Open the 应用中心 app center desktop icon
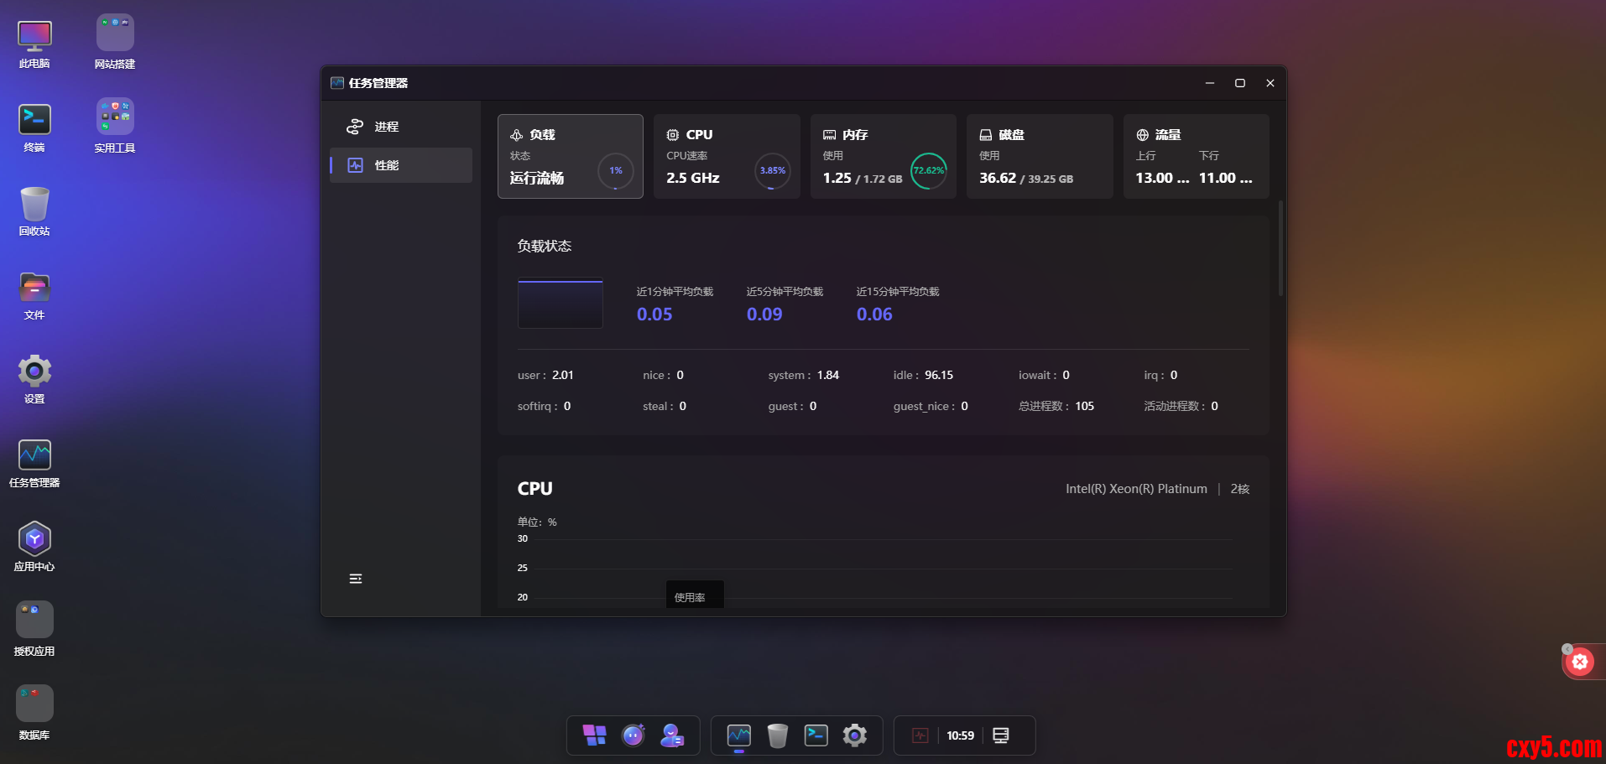The height and width of the screenshot is (764, 1606). click(x=34, y=547)
